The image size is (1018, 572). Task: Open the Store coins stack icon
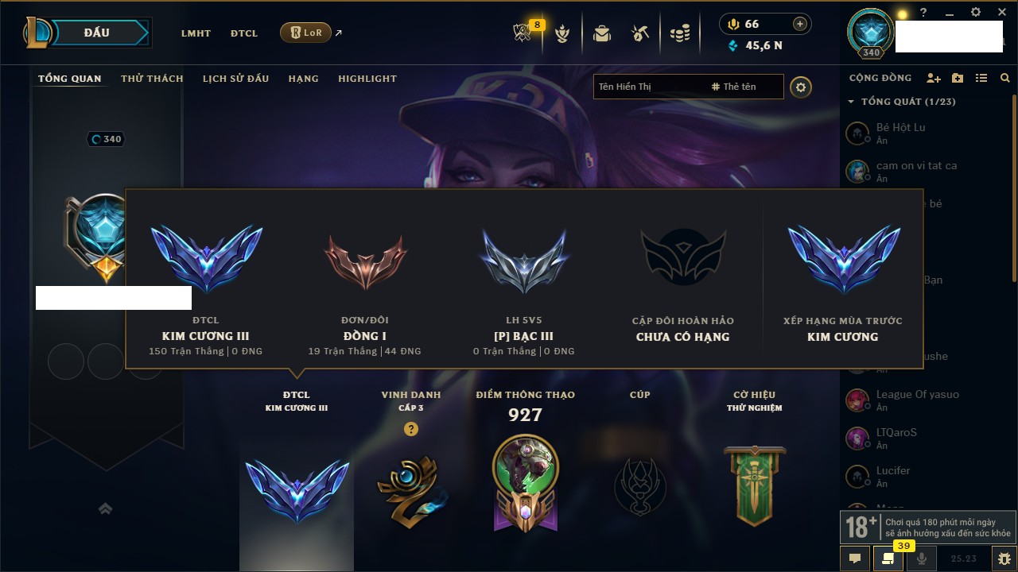tap(679, 33)
